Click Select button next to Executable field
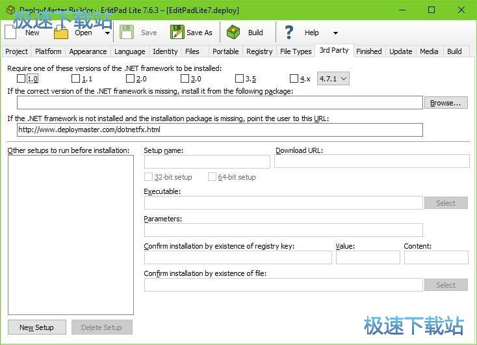Viewport: 477px width, 345px height. [446, 203]
